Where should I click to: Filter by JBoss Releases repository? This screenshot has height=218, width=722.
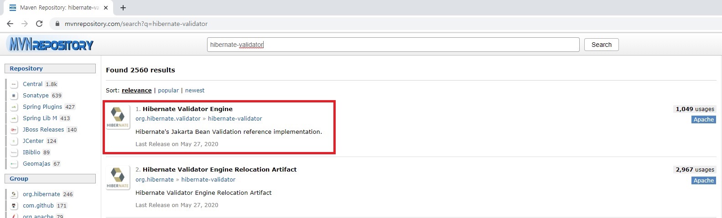coord(43,130)
